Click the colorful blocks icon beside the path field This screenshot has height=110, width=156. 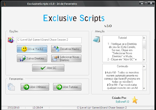pos(11,40)
